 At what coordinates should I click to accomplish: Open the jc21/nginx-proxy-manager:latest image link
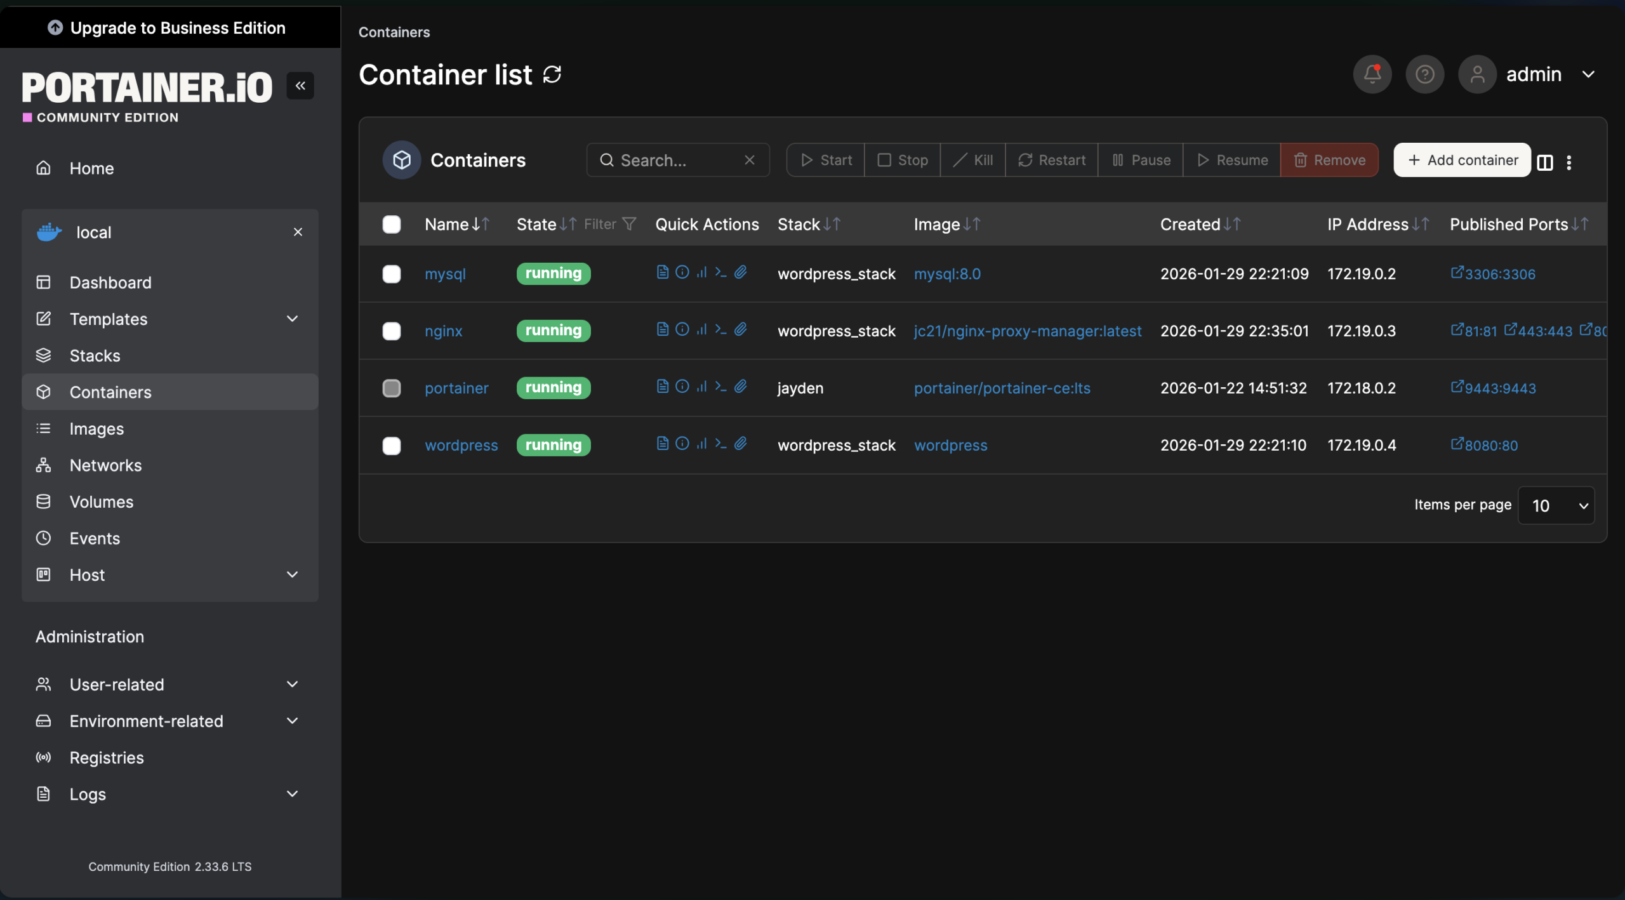pyautogui.click(x=1027, y=331)
